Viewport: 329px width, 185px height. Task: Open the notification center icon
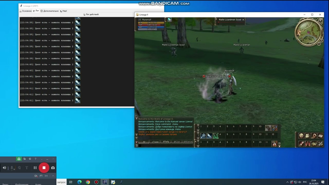(x=323, y=182)
